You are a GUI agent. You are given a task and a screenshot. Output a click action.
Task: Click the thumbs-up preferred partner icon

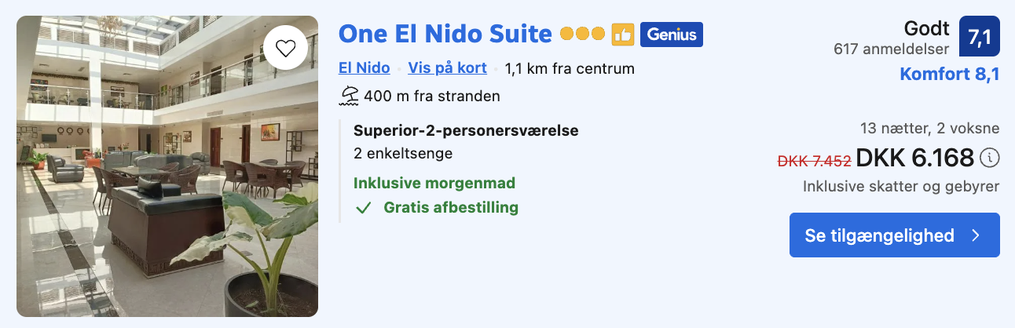coord(622,35)
